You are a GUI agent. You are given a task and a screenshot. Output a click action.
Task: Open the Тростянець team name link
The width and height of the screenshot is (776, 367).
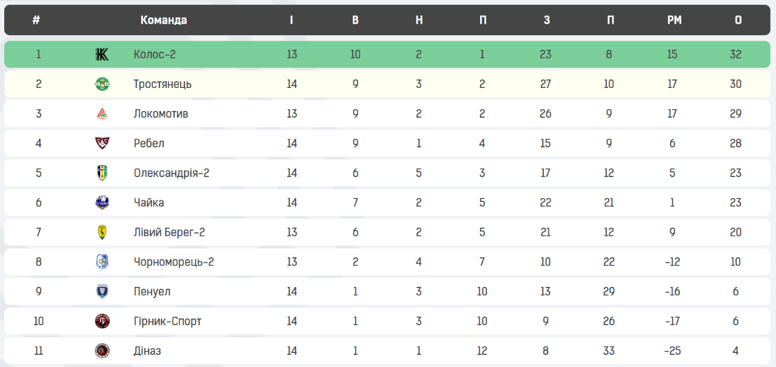pos(162,84)
